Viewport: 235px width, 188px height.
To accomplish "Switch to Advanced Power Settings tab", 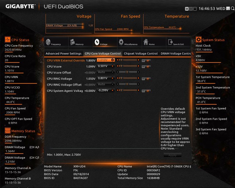I will pyautogui.click(x=64, y=54).
